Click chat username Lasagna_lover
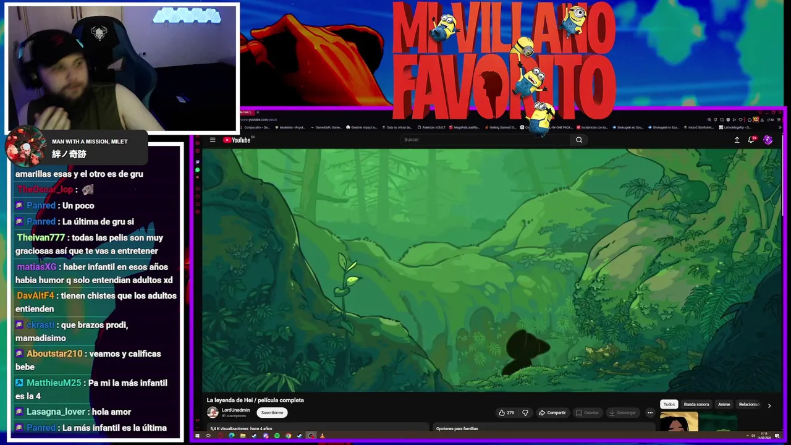This screenshot has width=791, height=445. coord(56,412)
